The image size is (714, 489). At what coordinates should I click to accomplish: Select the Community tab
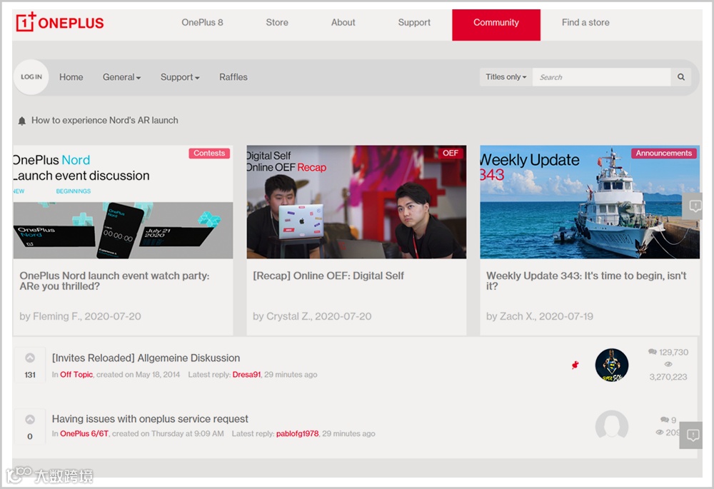point(496,24)
